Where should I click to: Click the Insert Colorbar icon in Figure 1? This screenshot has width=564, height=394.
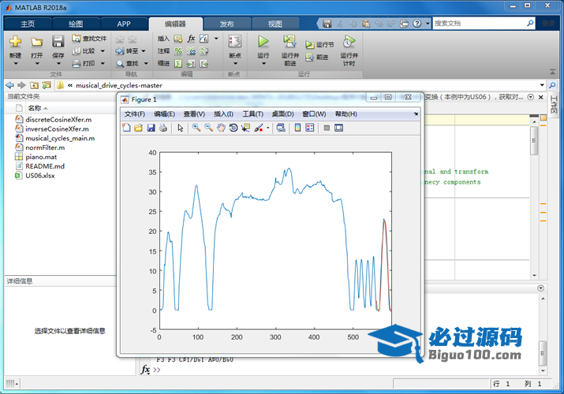point(297,128)
